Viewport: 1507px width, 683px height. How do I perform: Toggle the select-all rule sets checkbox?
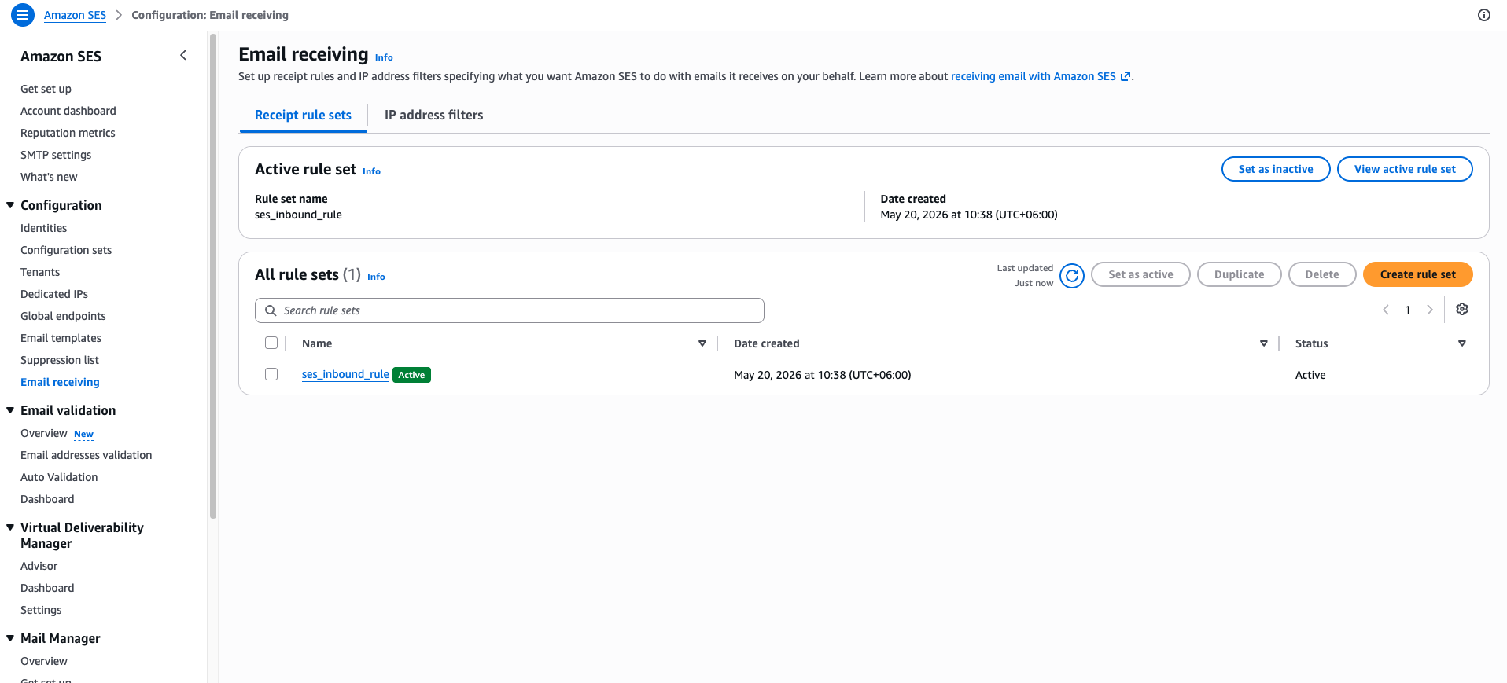271,343
